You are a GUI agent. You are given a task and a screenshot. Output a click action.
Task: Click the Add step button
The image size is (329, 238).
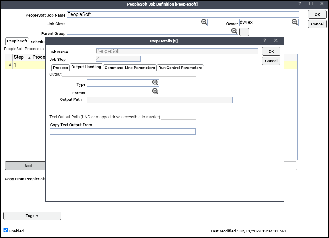(25, 166)
